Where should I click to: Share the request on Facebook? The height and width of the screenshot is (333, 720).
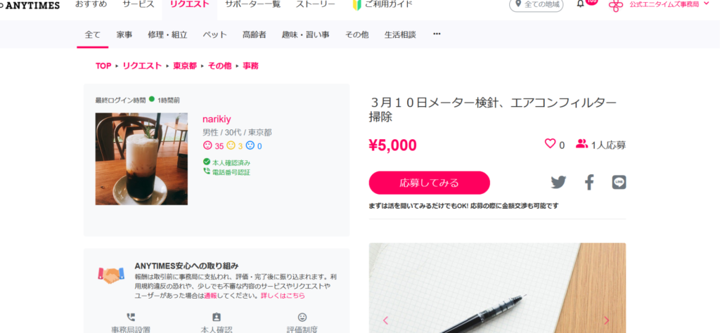[589, 183]
